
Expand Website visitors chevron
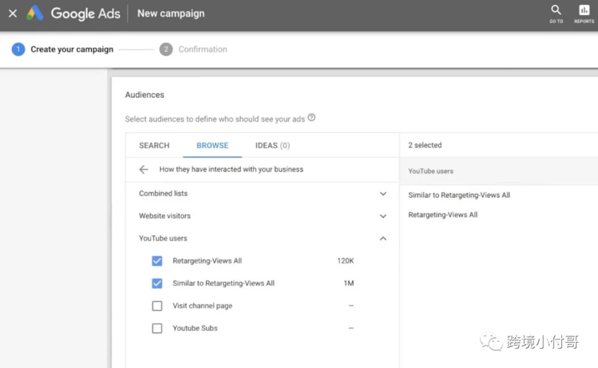(x=383, y=216)
